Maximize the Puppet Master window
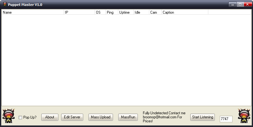 [x=240, y=4]
